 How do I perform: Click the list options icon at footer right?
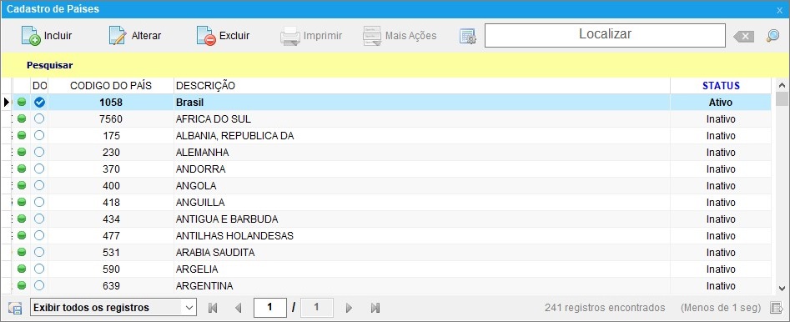(x=776, y=307)
